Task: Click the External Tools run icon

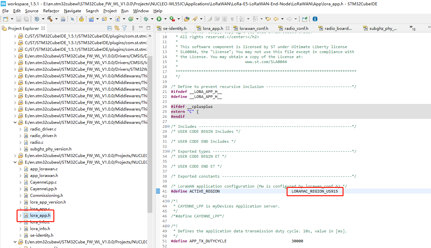Action: tap(172, 19)
